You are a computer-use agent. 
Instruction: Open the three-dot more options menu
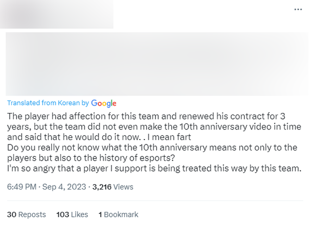[x=298, y=9]
